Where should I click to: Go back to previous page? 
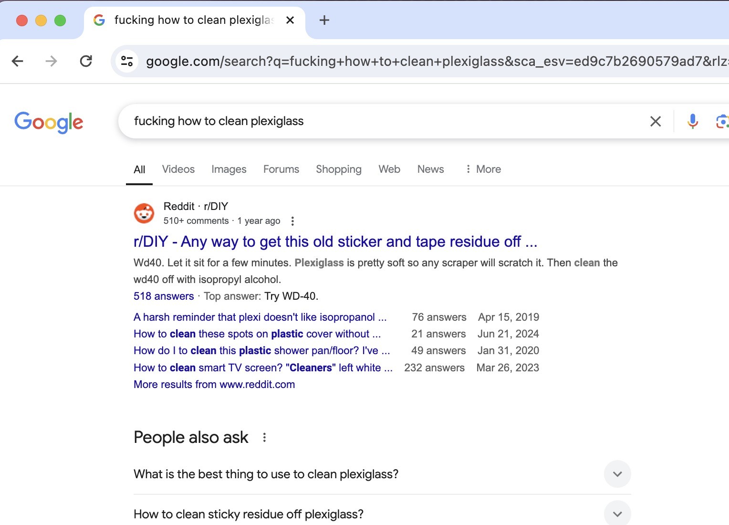(18, 61)
